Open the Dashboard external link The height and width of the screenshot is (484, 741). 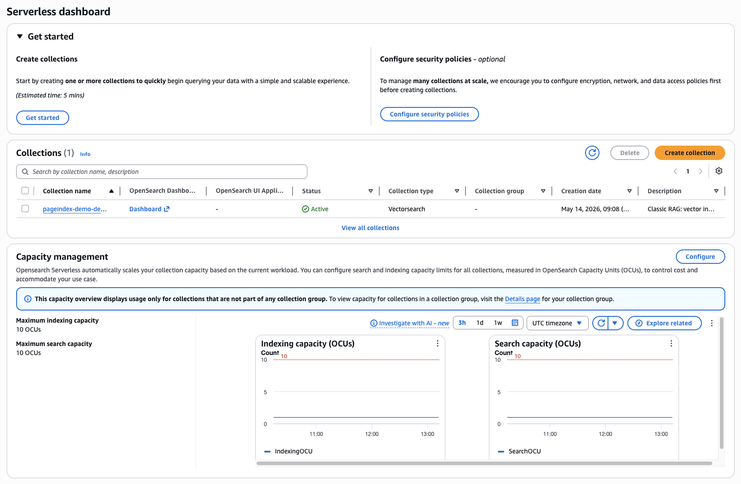point(149,209)
